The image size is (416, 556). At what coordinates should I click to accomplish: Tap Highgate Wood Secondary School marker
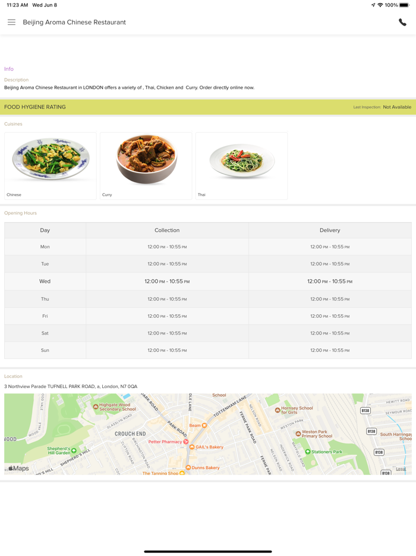(x=96, y=407)
